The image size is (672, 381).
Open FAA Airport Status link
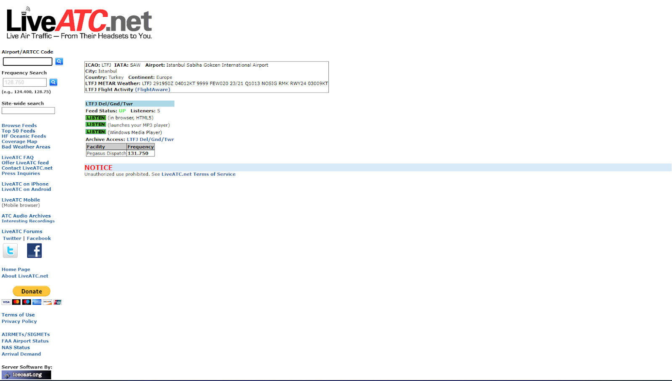click(25, 341)
